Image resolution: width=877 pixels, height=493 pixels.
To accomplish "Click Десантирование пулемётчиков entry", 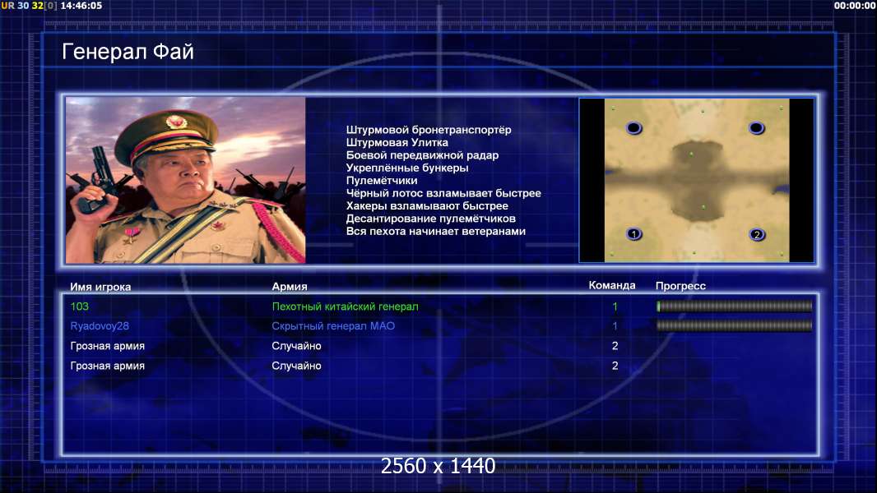I will click(x=430, y=219).
